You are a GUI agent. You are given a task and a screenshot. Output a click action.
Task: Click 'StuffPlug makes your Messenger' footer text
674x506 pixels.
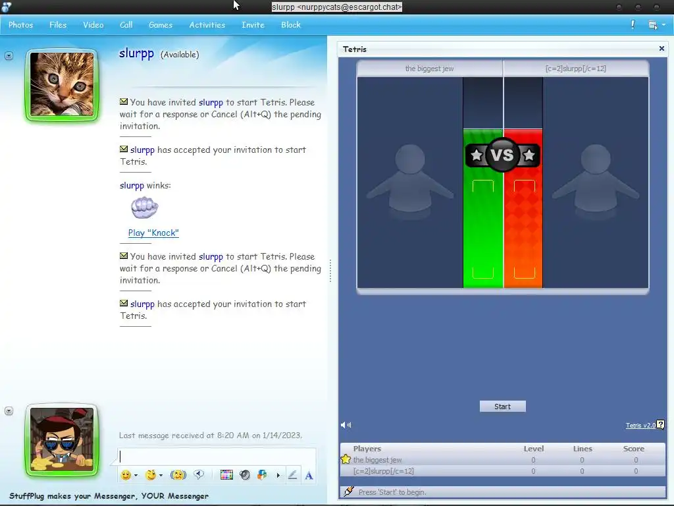[109, 495]
